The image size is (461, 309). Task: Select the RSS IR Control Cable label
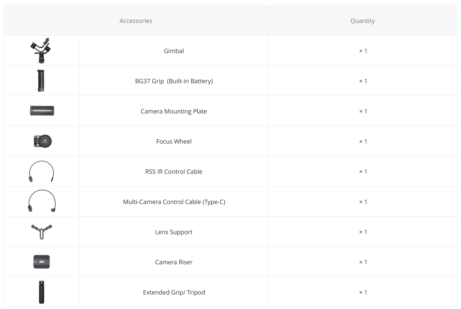coord(174,172)
